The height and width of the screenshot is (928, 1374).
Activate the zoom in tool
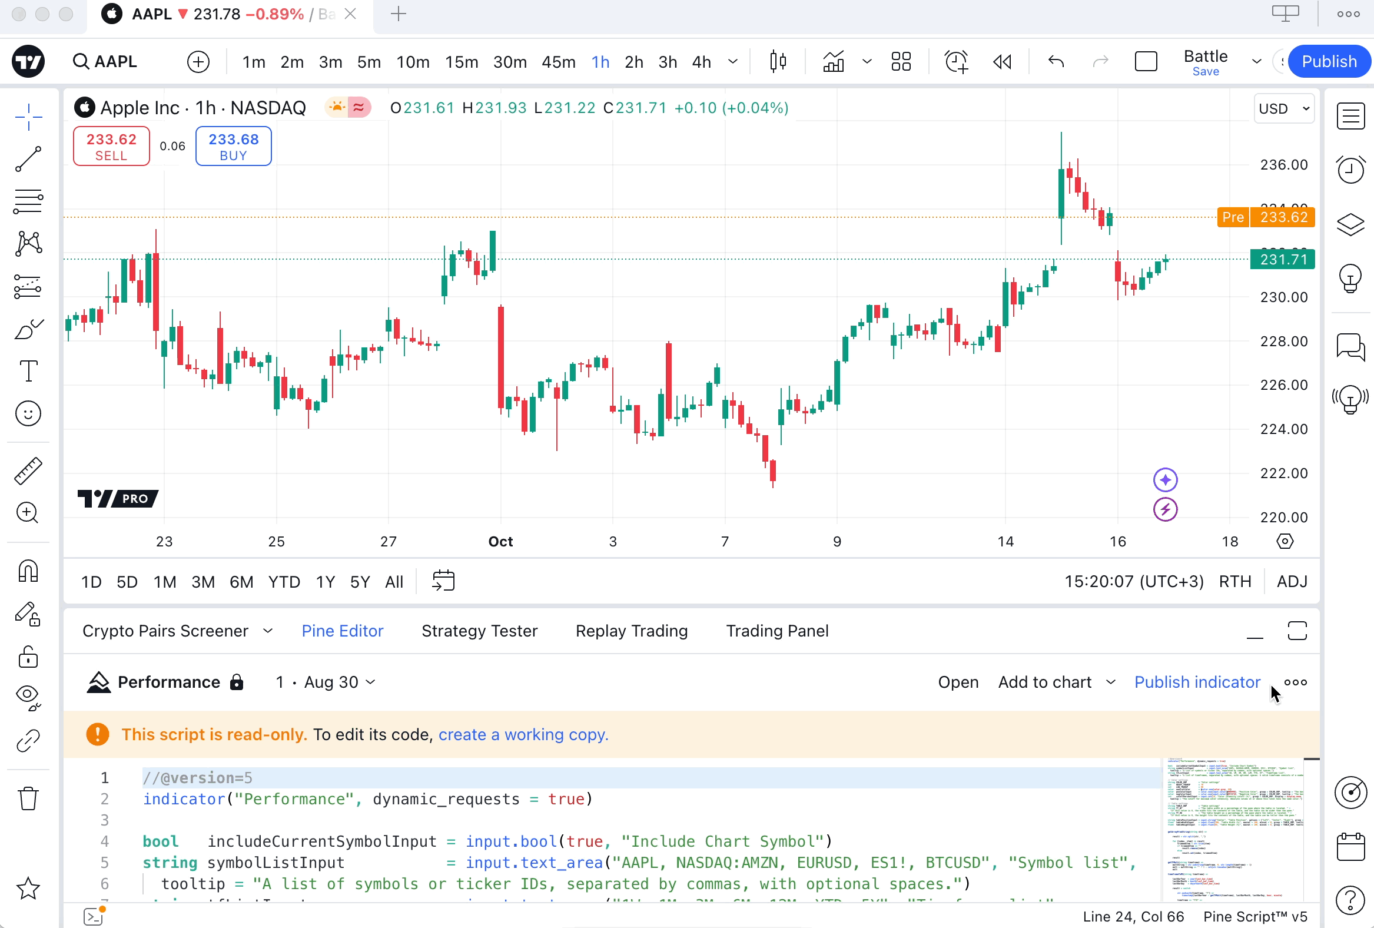28,513
